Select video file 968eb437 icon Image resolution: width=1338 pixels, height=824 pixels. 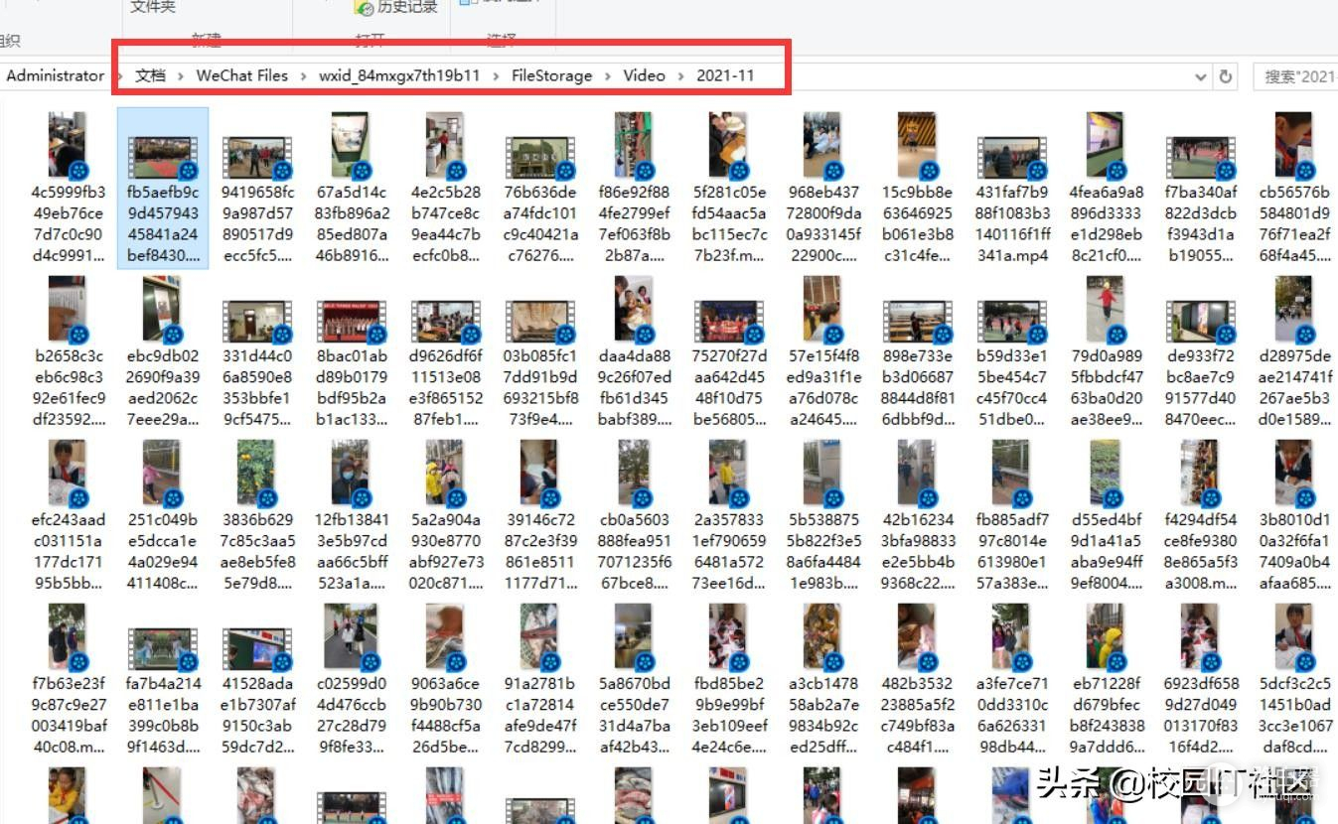pos(822,145)
